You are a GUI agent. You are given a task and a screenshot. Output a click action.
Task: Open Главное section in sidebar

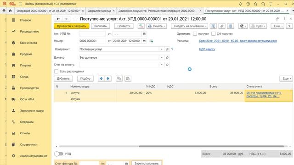pos(26,20)
